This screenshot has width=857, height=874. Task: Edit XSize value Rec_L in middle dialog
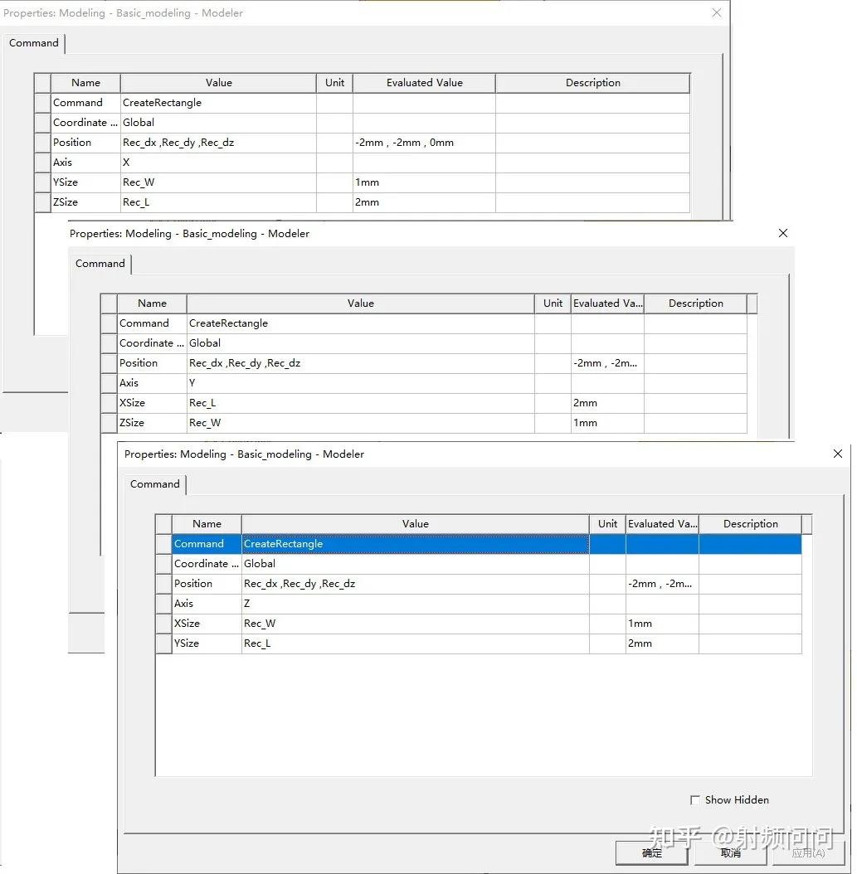[x=360, y=403]
